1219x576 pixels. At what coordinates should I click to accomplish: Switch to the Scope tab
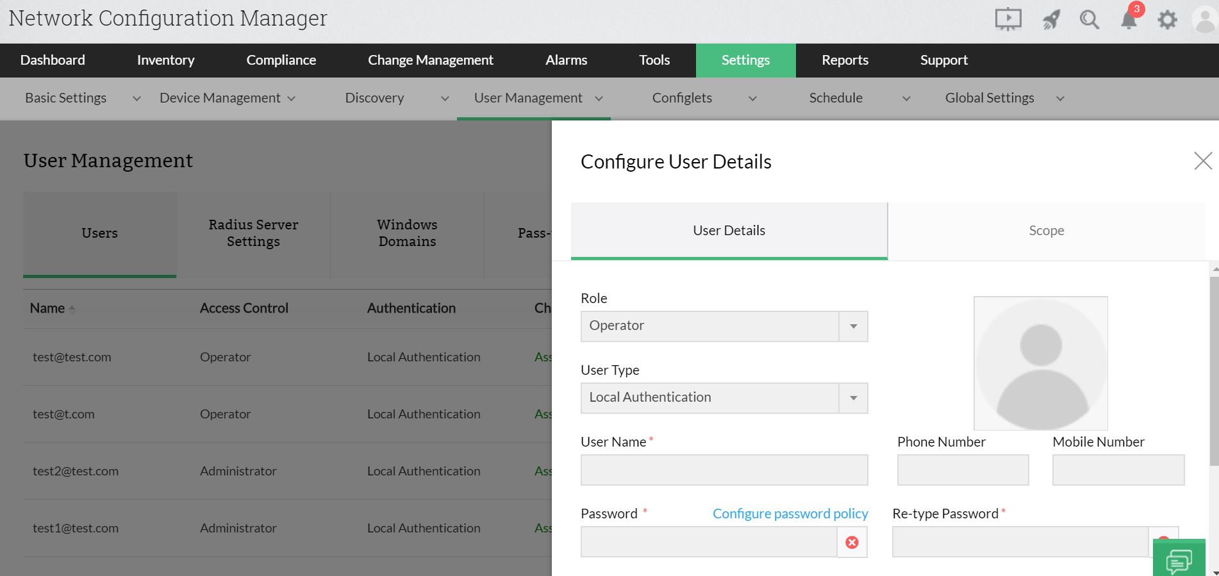1046,231
